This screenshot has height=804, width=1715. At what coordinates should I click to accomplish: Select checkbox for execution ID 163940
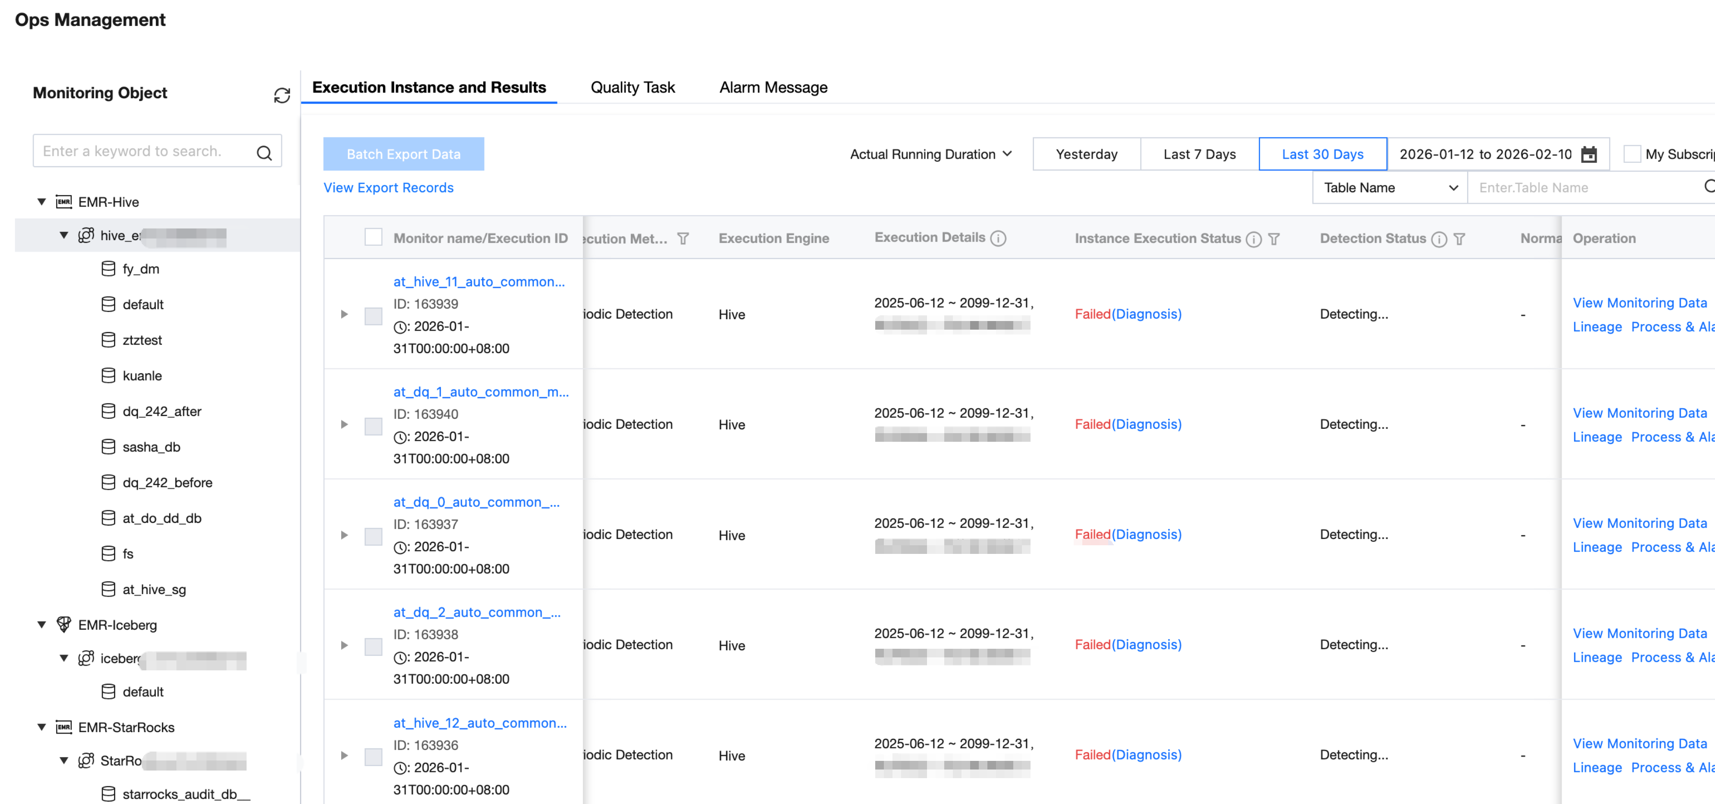pos(373,425)
